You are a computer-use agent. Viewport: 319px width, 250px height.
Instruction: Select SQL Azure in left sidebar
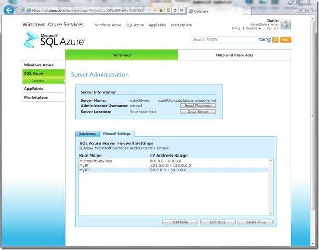43,73
